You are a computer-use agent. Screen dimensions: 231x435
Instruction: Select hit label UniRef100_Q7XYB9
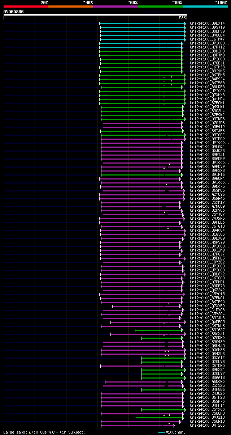207,306
